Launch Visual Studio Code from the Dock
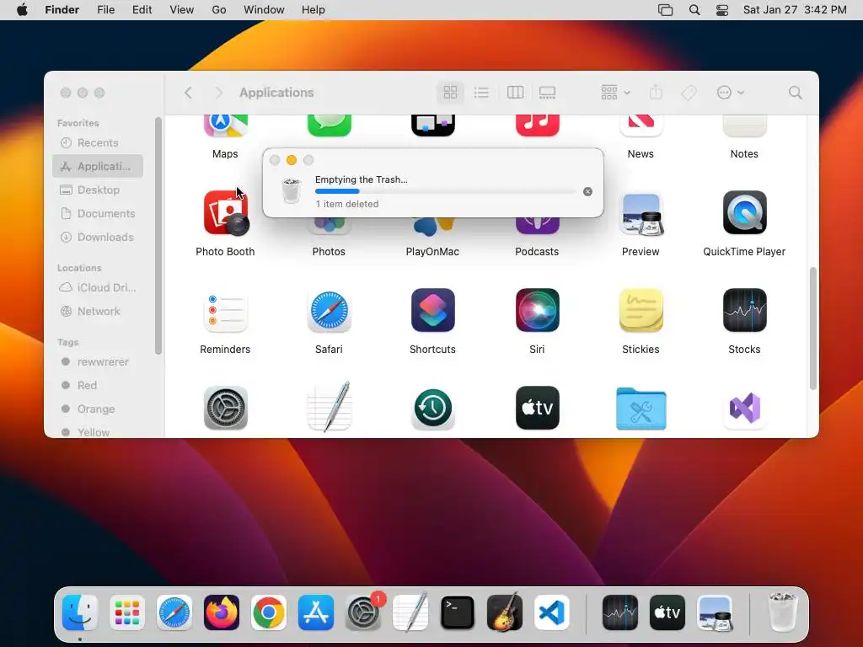863x647 pixels. coord(551,612)
